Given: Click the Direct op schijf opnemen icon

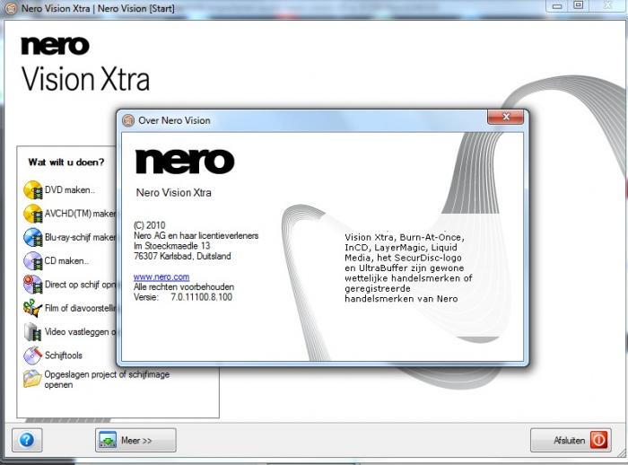Looking at the screenshot, I should [x=33, y=285].
